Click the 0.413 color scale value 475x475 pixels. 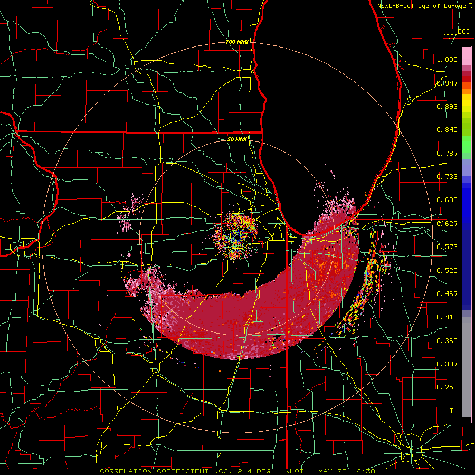[x=447, y=317]
